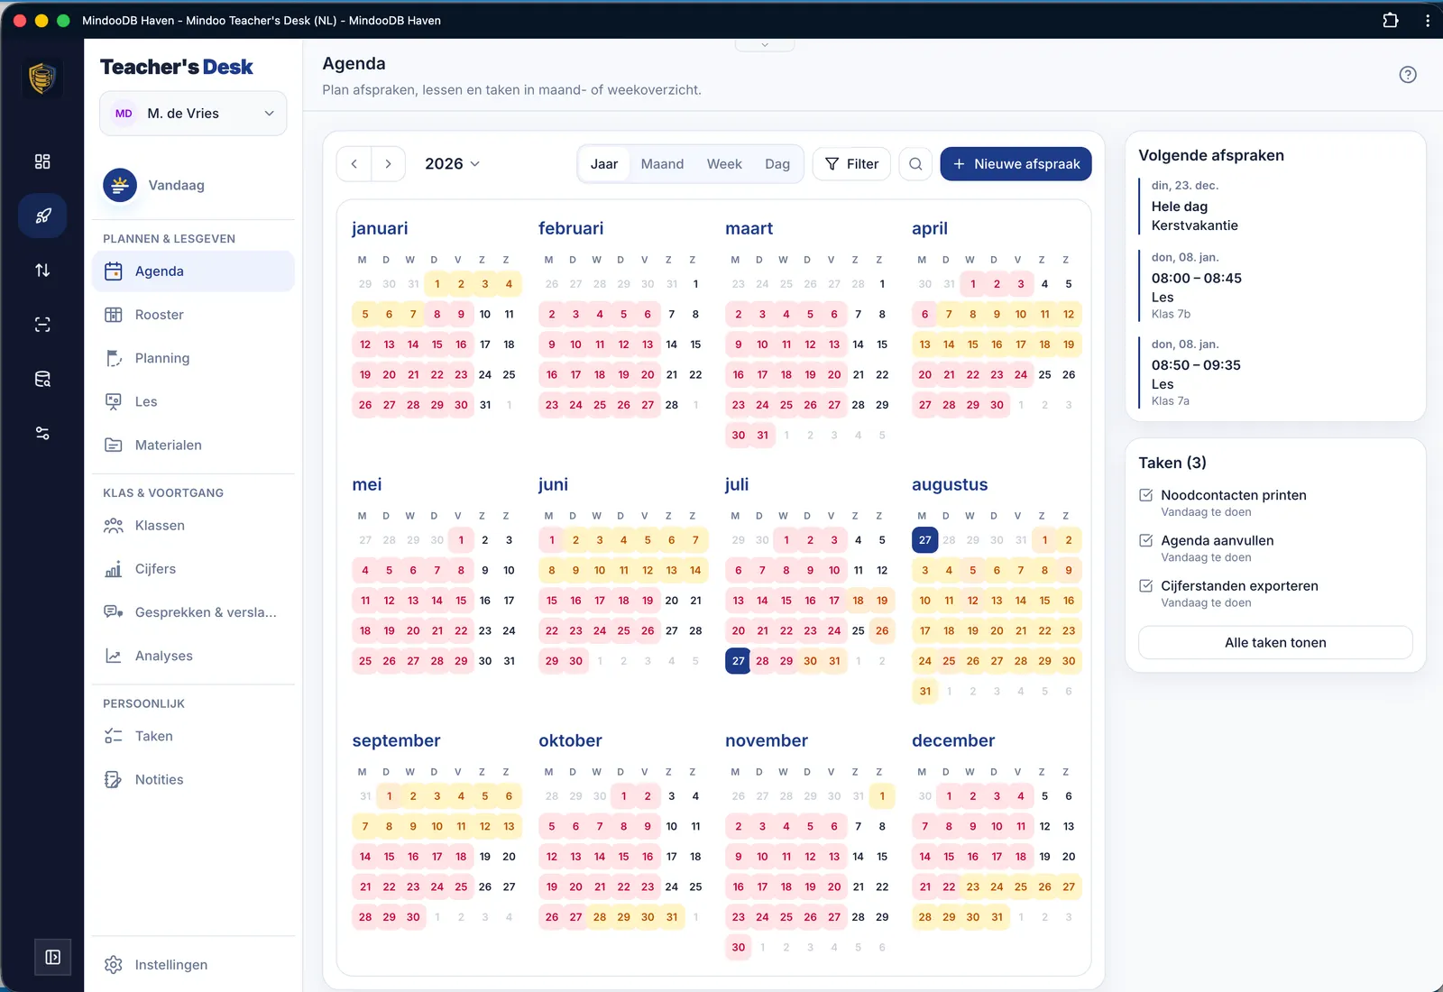Click the Nieuwe afspraak button
Image resolution: width=1443 pixels, height=992 pixels.
pos(1016,164)
